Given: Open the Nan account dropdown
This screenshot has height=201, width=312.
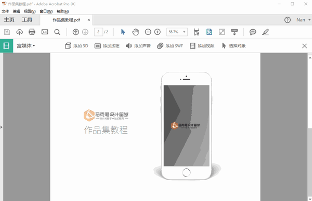Looking at the screenshot, I should 303,20.
